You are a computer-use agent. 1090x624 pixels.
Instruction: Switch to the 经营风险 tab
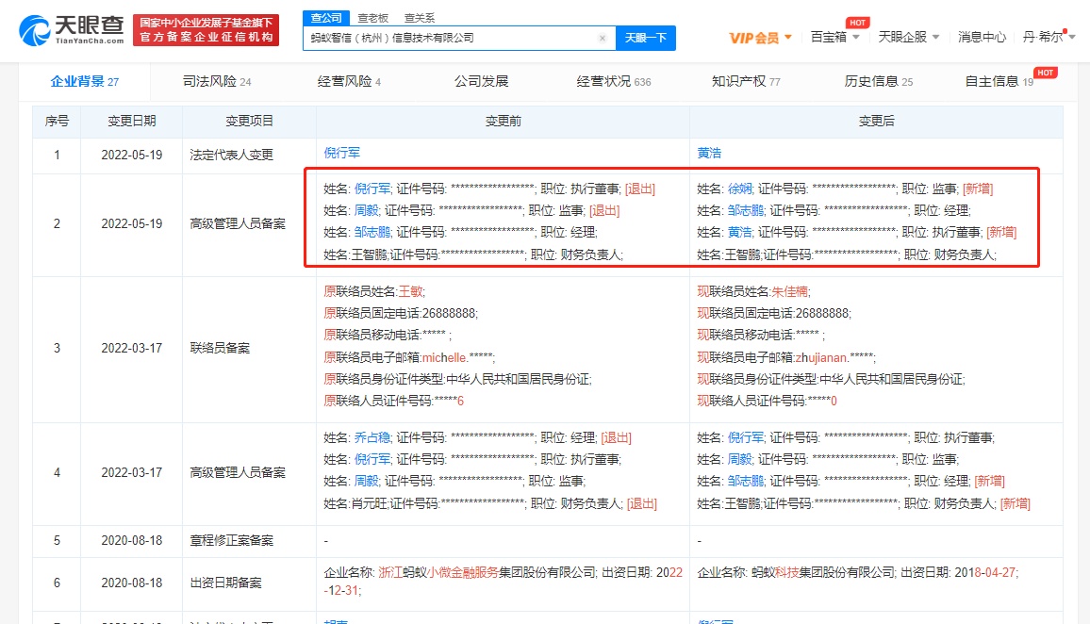point(349,81)
